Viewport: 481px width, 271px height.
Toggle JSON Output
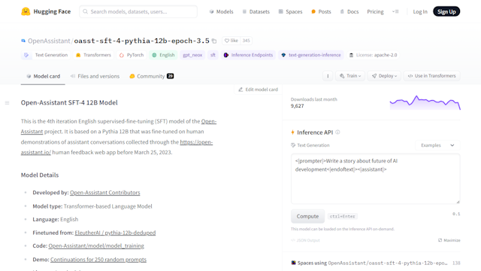[x=305, y=240]
